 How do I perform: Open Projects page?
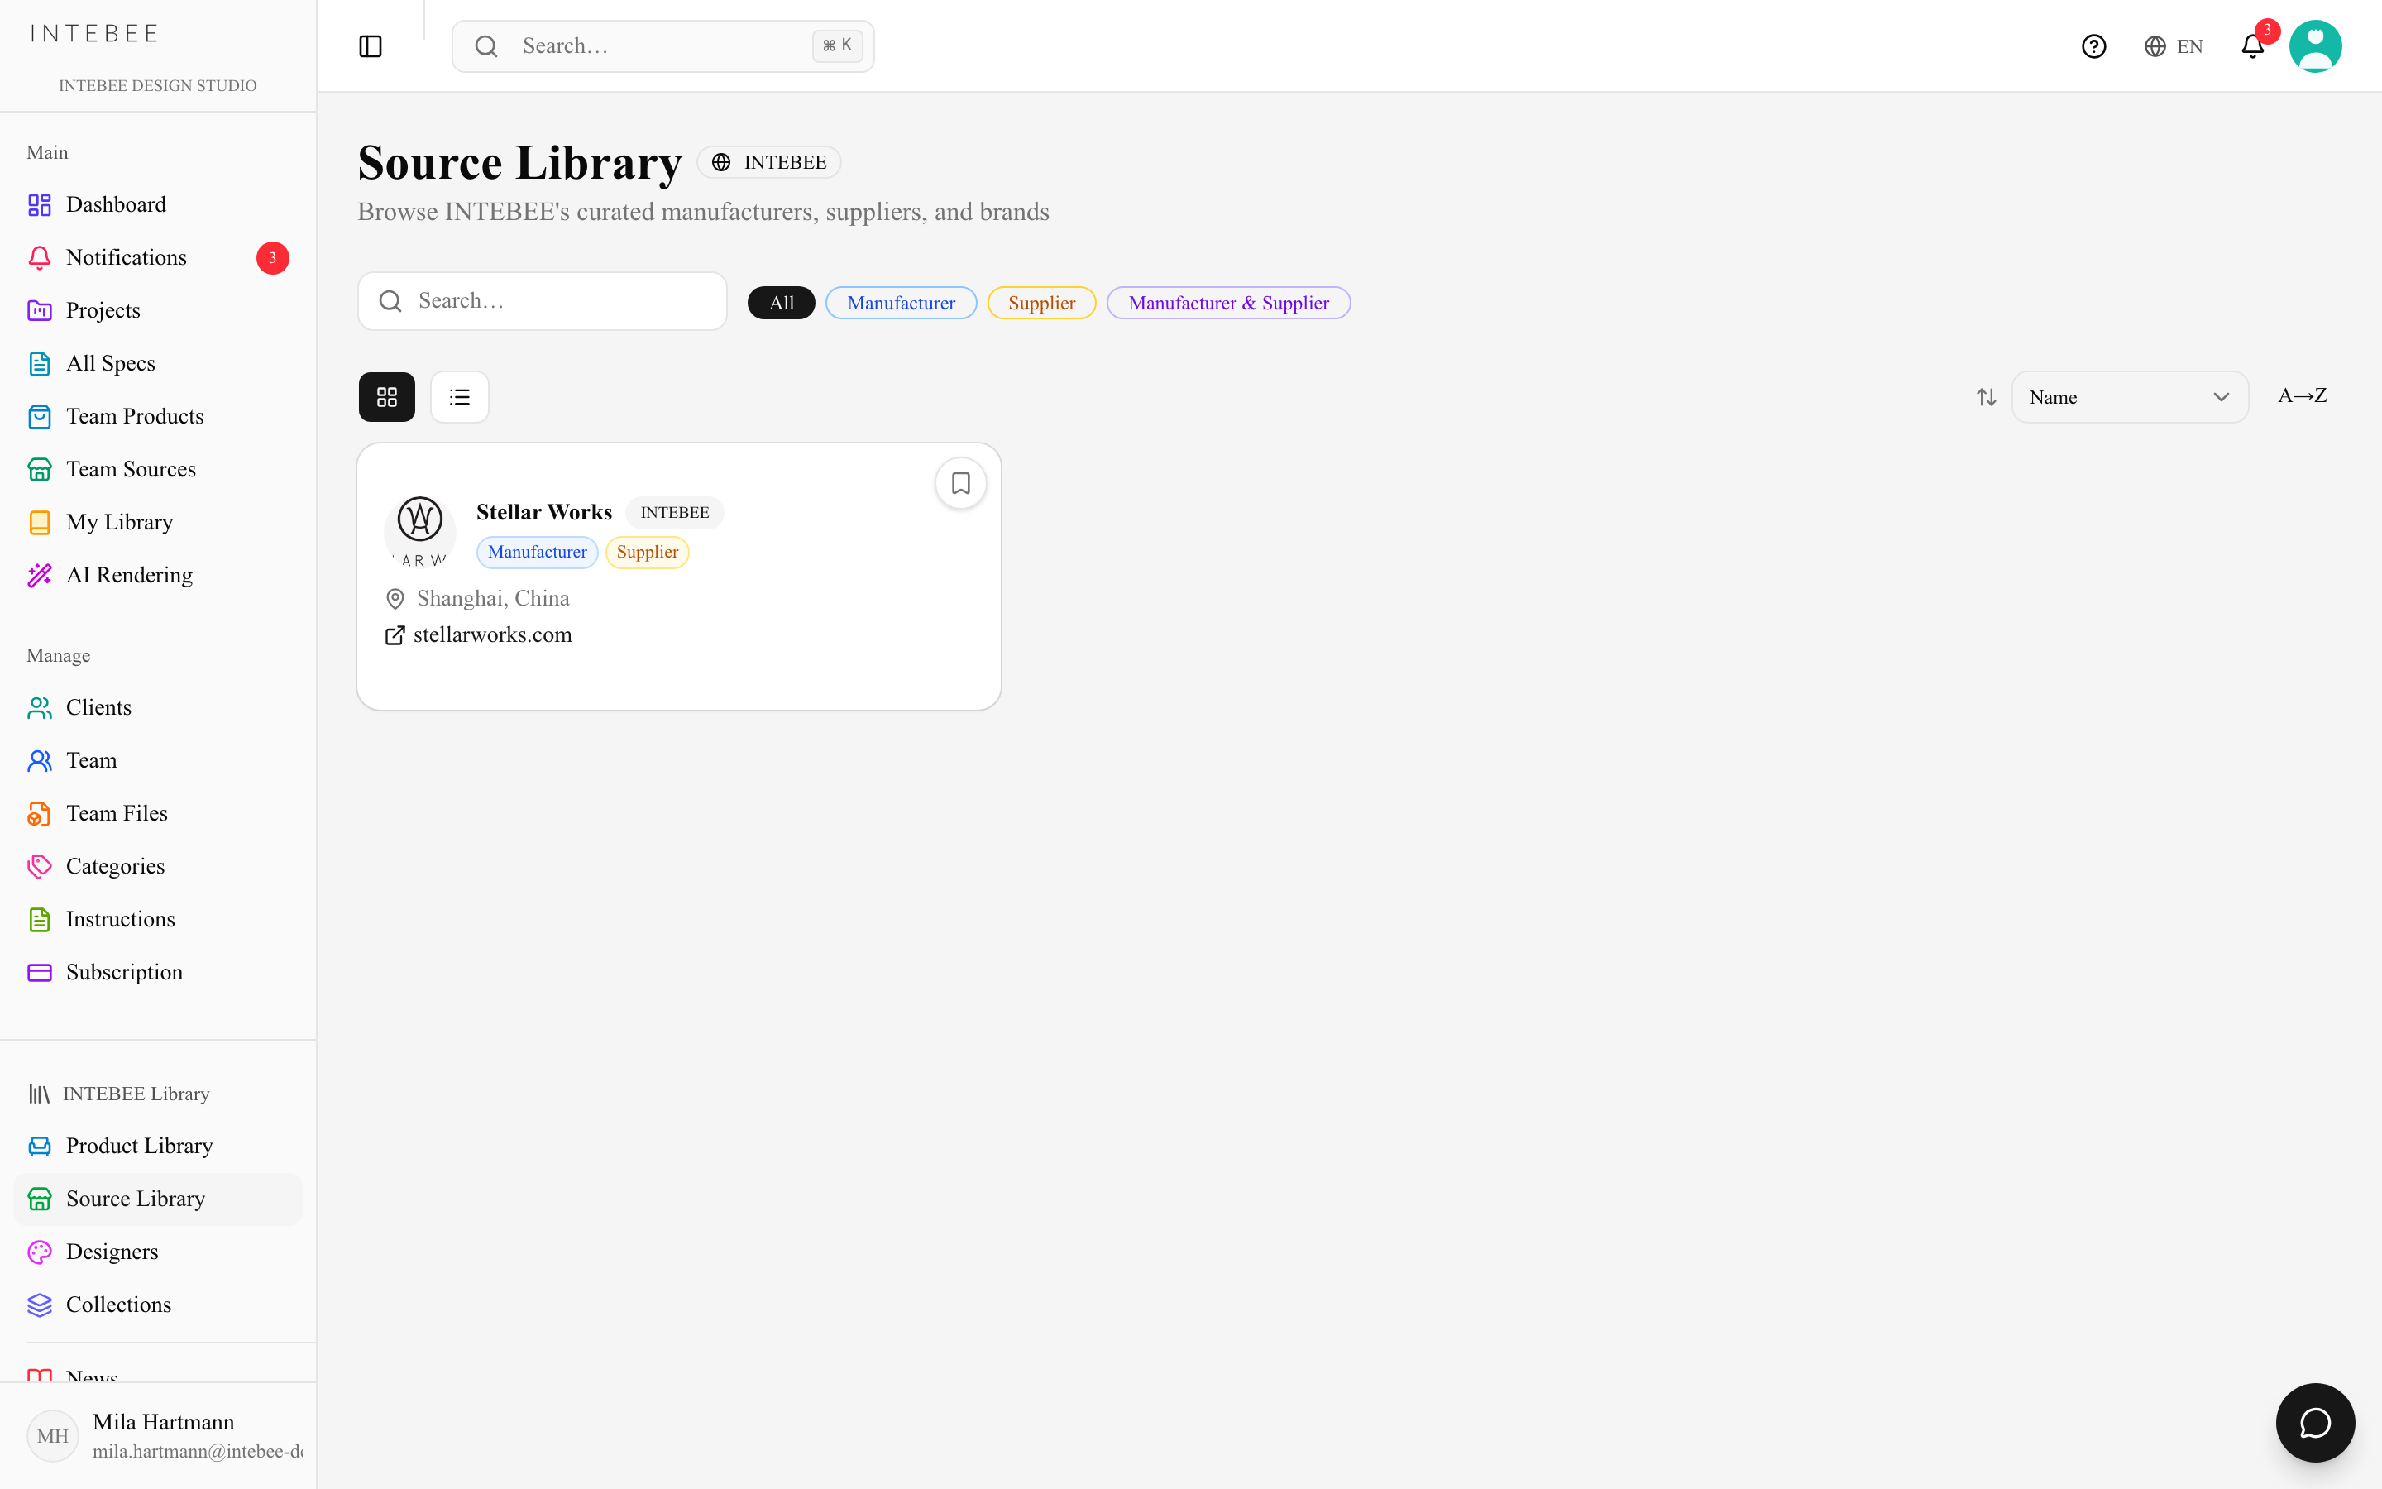pos(157,310)
